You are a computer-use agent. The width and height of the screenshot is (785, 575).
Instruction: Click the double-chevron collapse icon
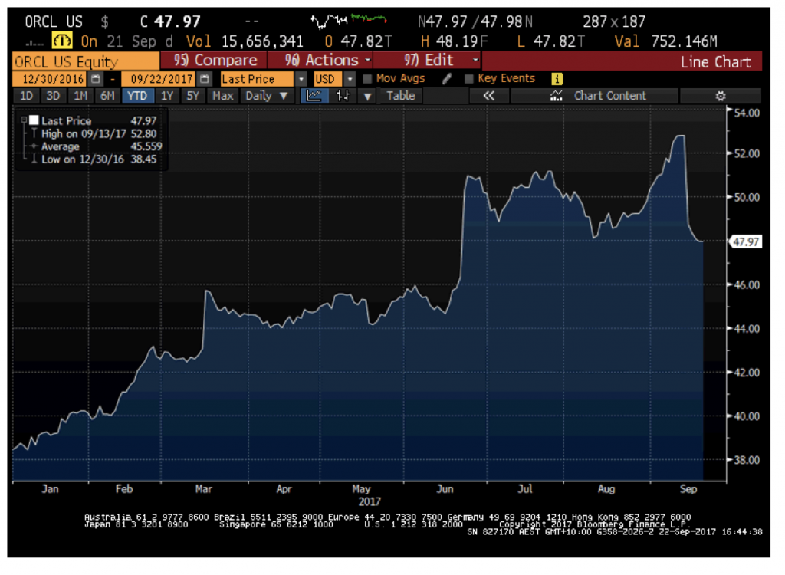(x=488, y=96)
